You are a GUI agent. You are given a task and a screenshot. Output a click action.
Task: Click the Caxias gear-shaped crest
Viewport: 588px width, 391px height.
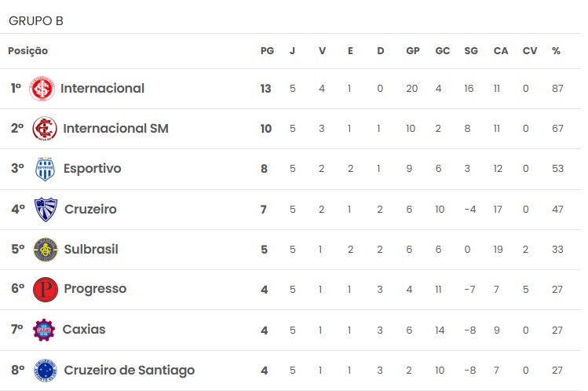(44, 330)
